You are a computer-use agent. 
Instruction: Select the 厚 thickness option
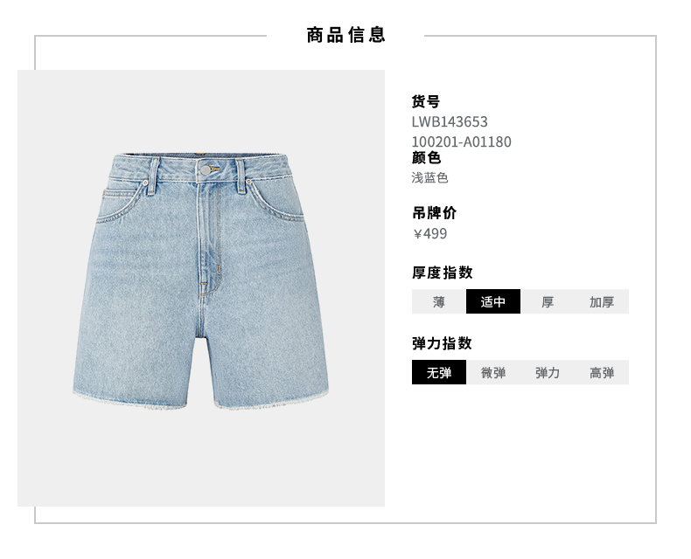[548, 301]
